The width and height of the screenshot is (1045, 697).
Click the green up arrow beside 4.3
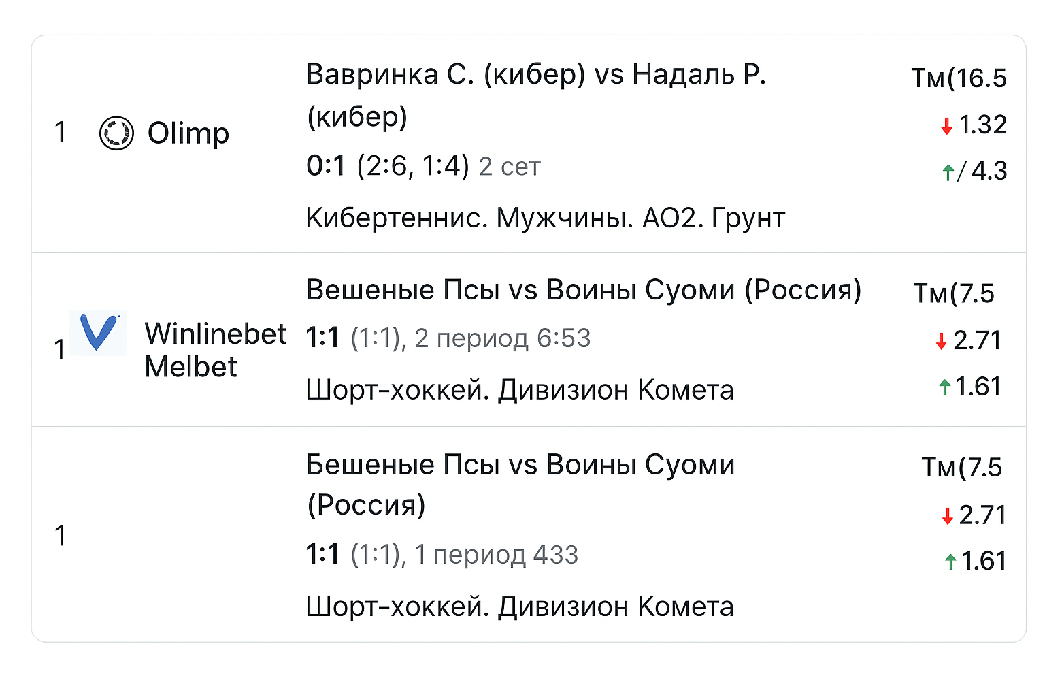(948, 172)
